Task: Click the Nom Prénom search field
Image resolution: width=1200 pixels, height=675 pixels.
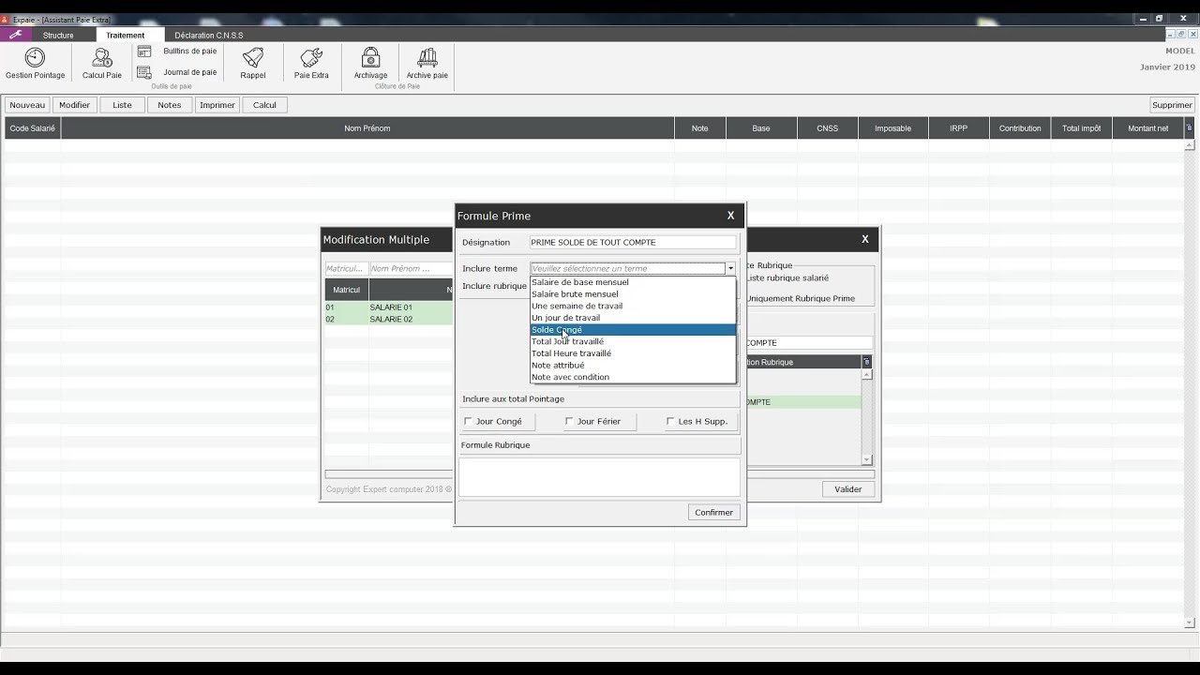Action: 412,269
